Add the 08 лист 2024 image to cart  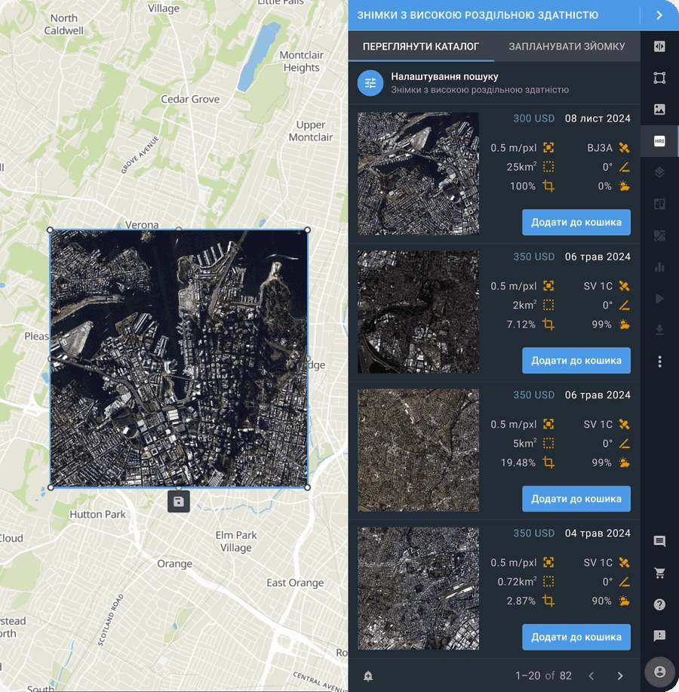click(576, 222)
